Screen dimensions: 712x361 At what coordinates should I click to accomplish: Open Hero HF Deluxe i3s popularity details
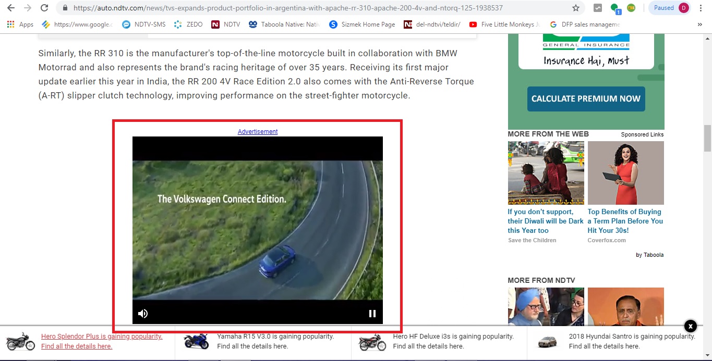pyautogui.click(x=453, y=341)
